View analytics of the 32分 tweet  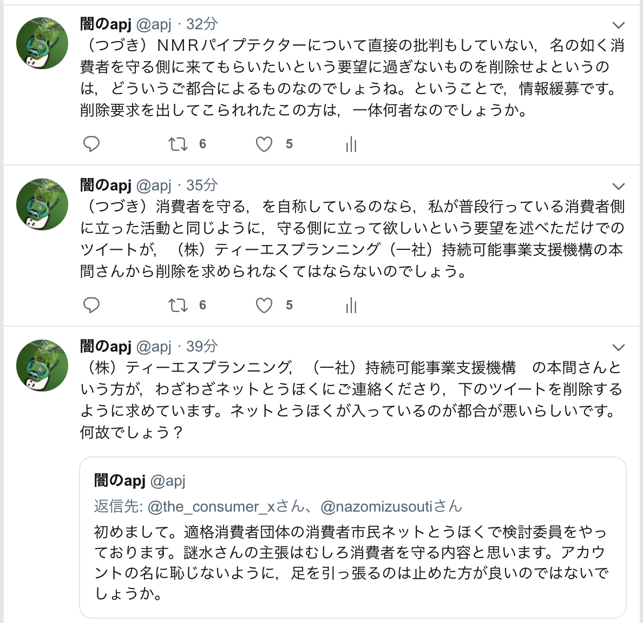351,144
